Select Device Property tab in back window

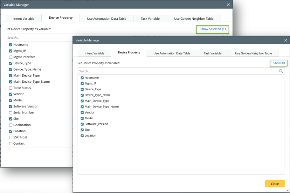click(61, 18)
